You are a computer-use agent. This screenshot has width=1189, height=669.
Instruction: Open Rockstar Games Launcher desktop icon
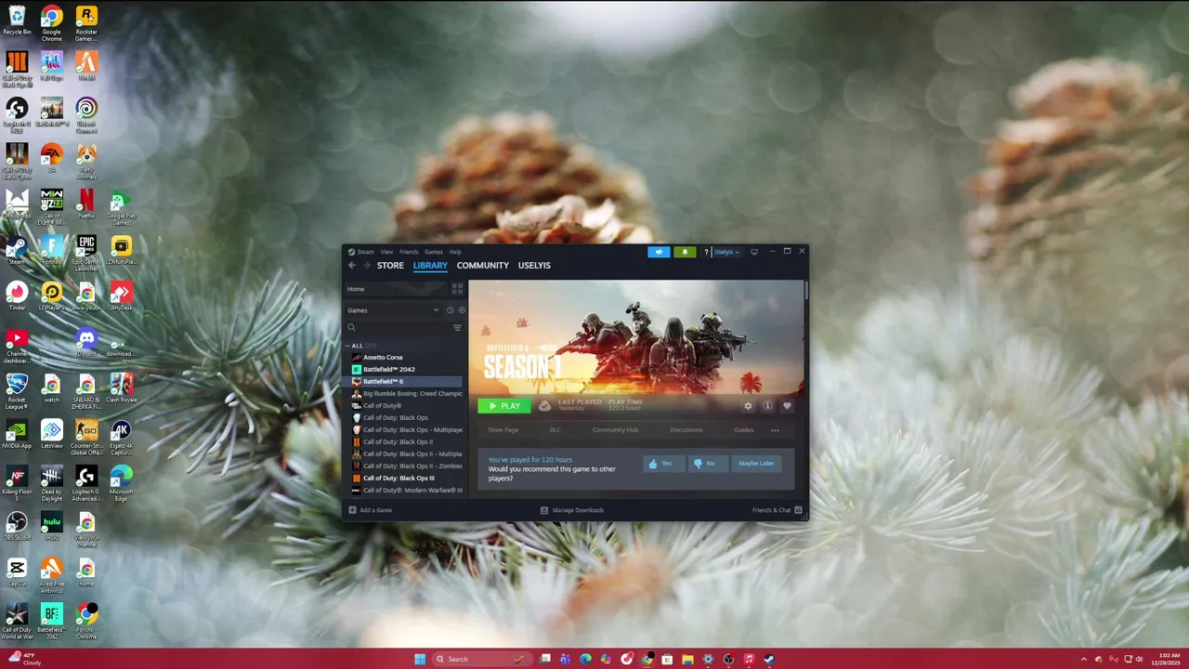86,24
